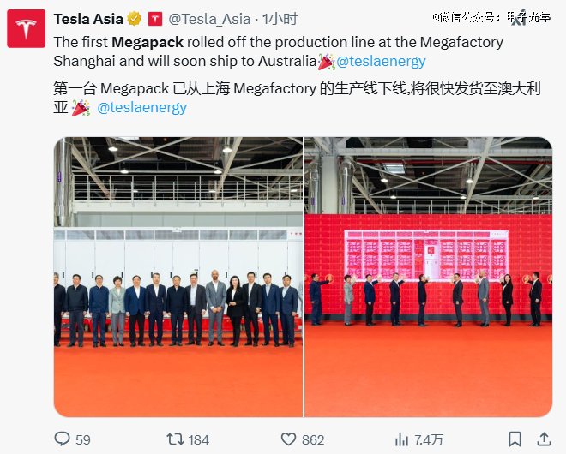The height and width of the screenshot is (454, 566).
Task: Click the red Tesla affiliation badge
Action: coord(155,18)
